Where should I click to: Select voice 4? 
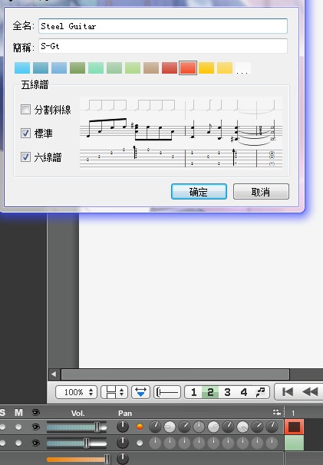(244, 392)
